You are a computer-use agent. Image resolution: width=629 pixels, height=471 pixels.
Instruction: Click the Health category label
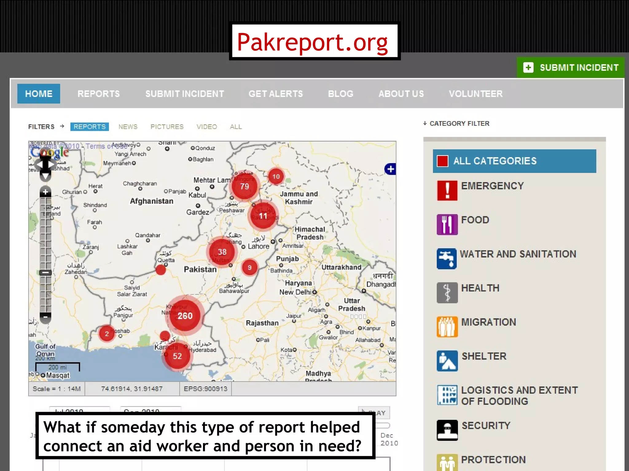(480, 288)
